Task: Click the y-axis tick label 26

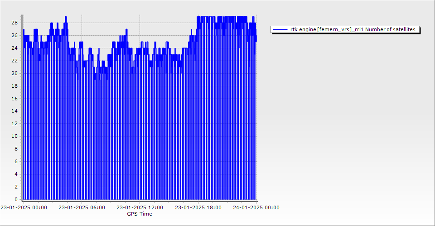Action: (x=14, y=35)
